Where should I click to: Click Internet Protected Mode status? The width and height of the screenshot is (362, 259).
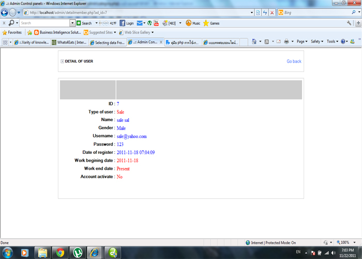[x=271, y=242]
